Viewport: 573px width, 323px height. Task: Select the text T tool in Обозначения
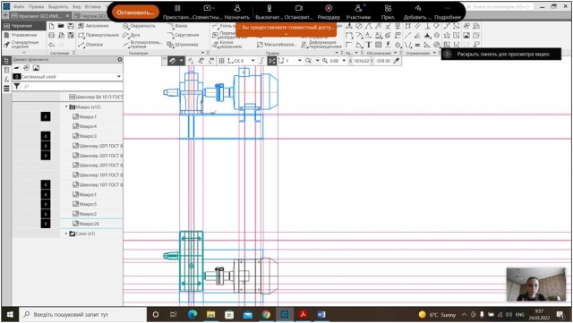(368, 45)
